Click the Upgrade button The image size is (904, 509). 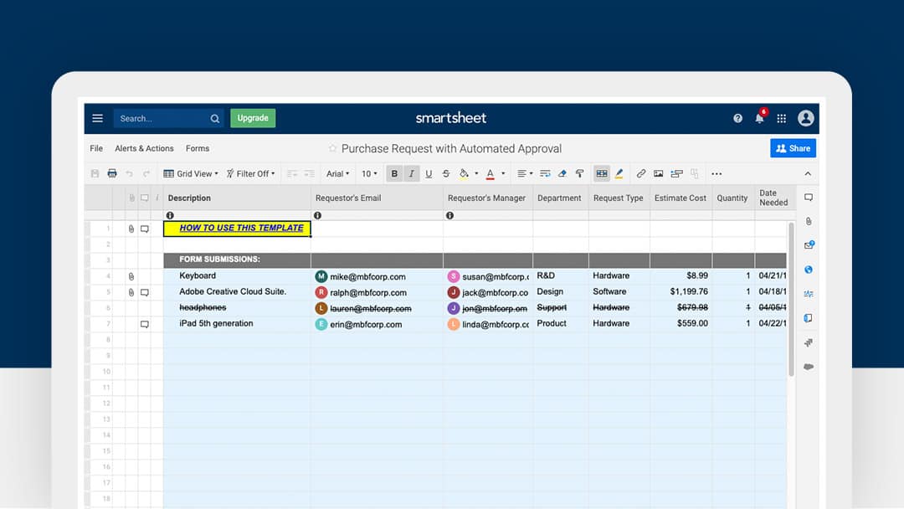(x=253, y=118)
